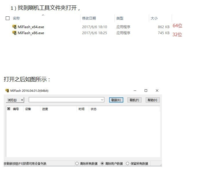
Task: Click the date 2017/6/6 18:25
Action: 94,33
